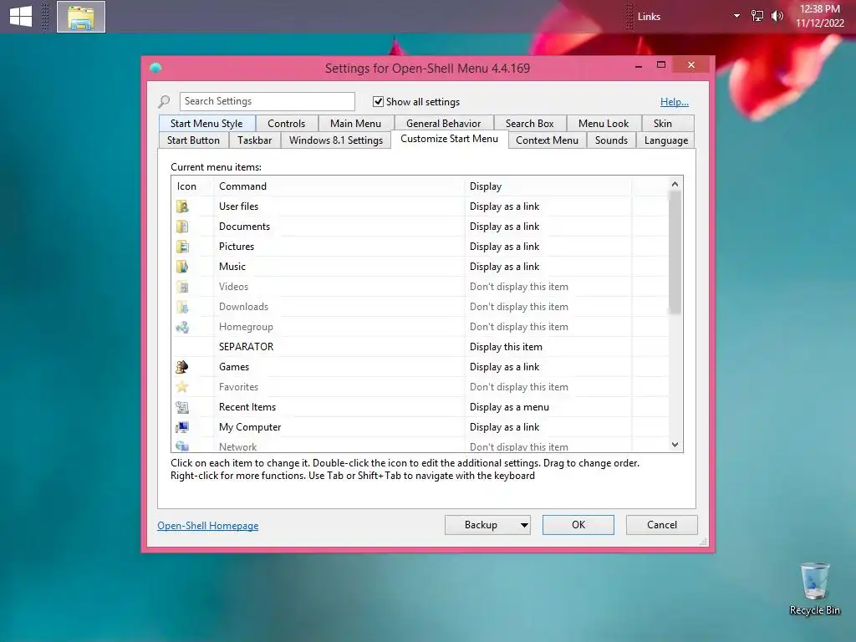Open the Help link
856x642 pixels.
click(675, 101)
